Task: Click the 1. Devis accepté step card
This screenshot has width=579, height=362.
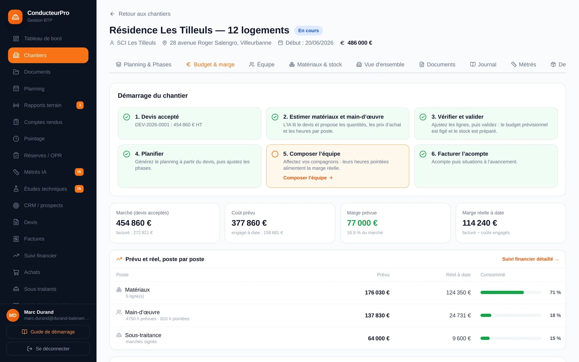Action: coord(190,123)
